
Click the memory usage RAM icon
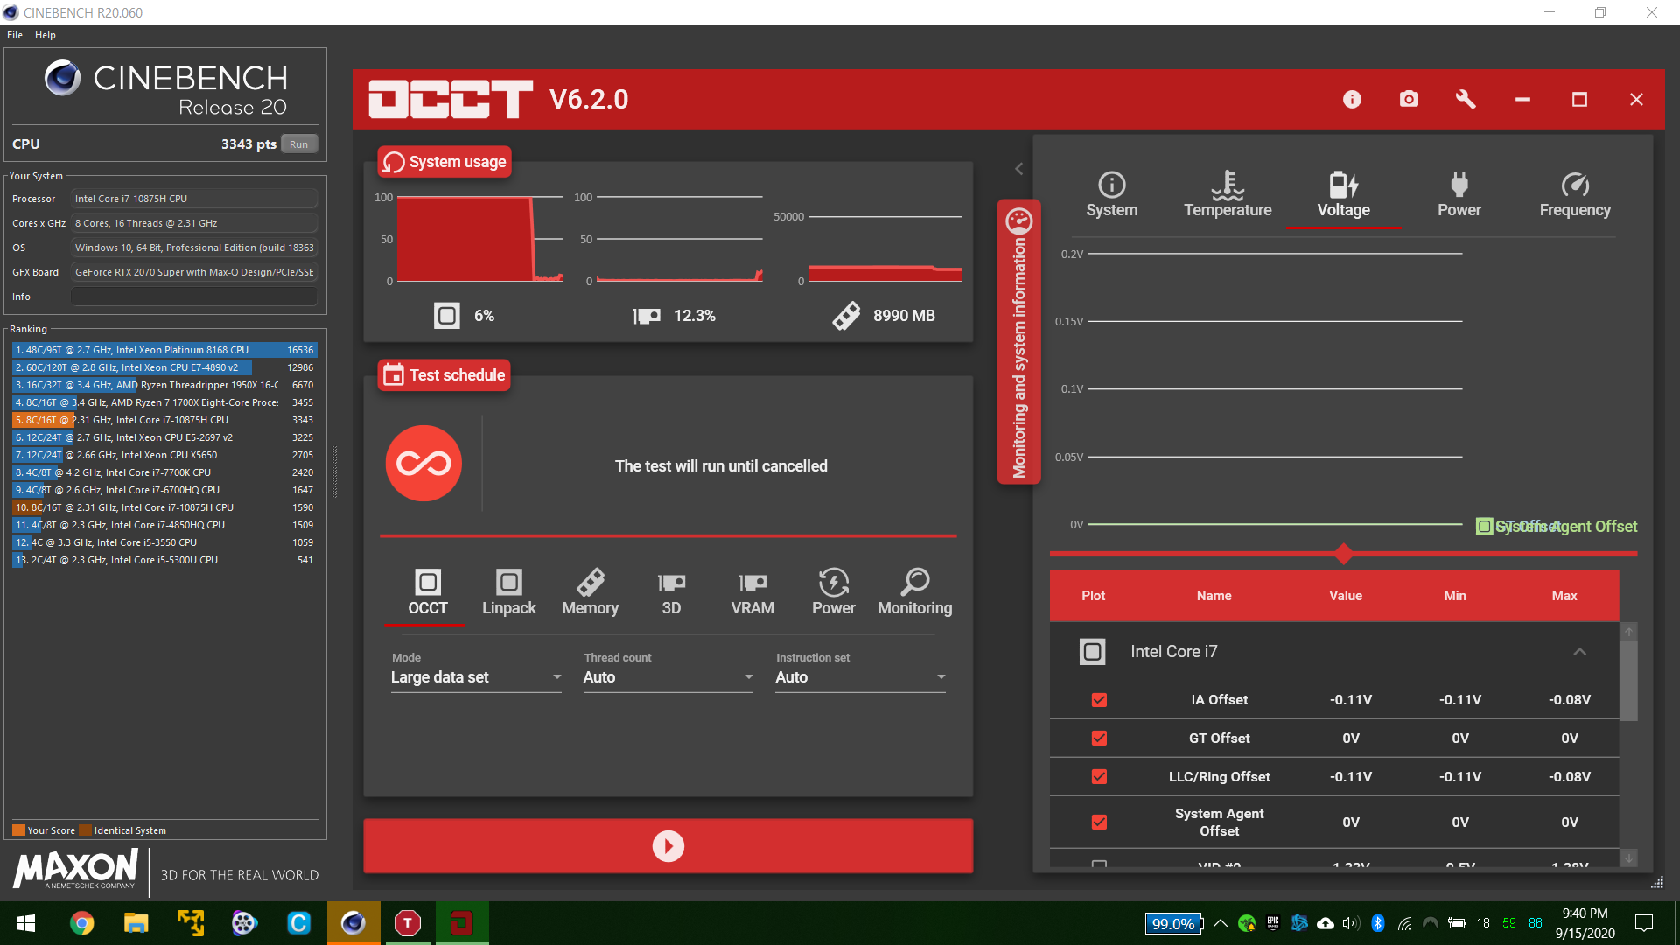[846, 316]
